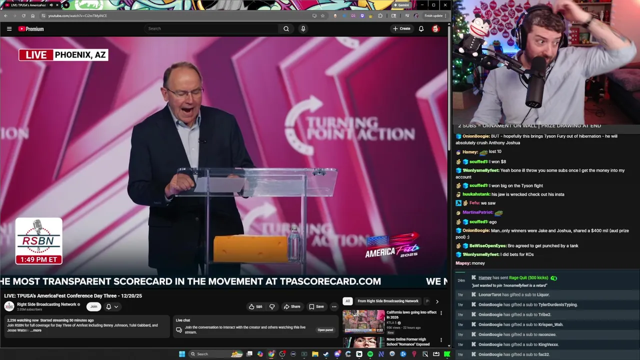Like the video with 586 likes
Image resolution: width=640 pixels, height=360 pixels.
255,306
